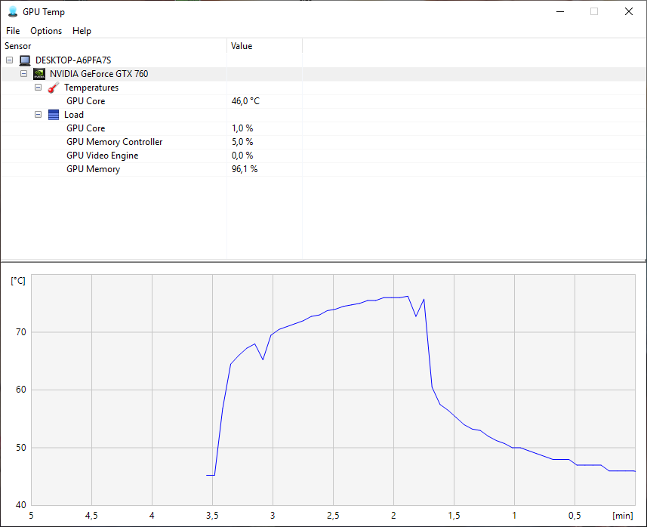Click the blue Load bars icon
647x527 pixels.
(x=54, y=115)
